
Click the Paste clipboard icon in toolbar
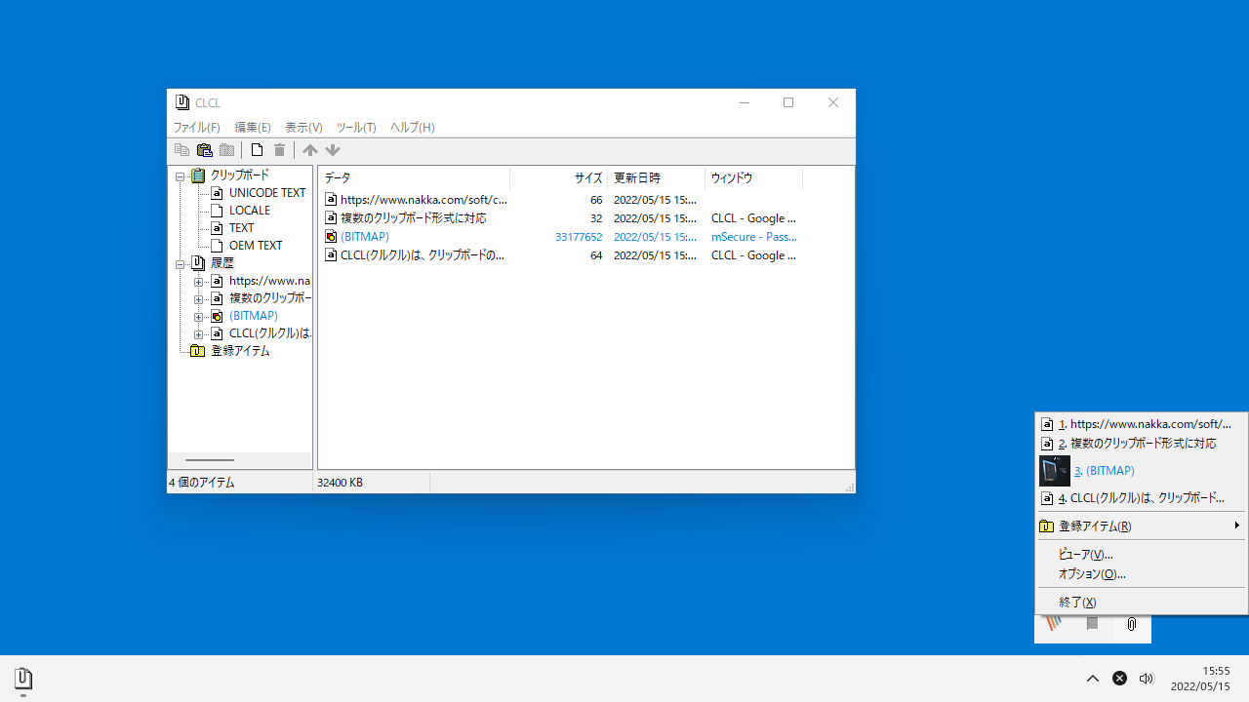coord(204,150)
